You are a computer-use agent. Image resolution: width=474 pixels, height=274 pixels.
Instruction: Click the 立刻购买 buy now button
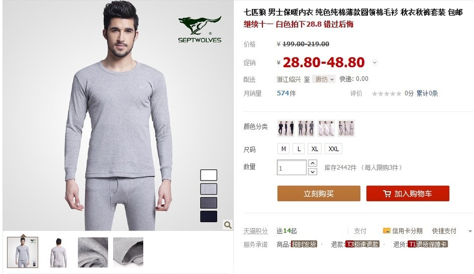[319, 194]
